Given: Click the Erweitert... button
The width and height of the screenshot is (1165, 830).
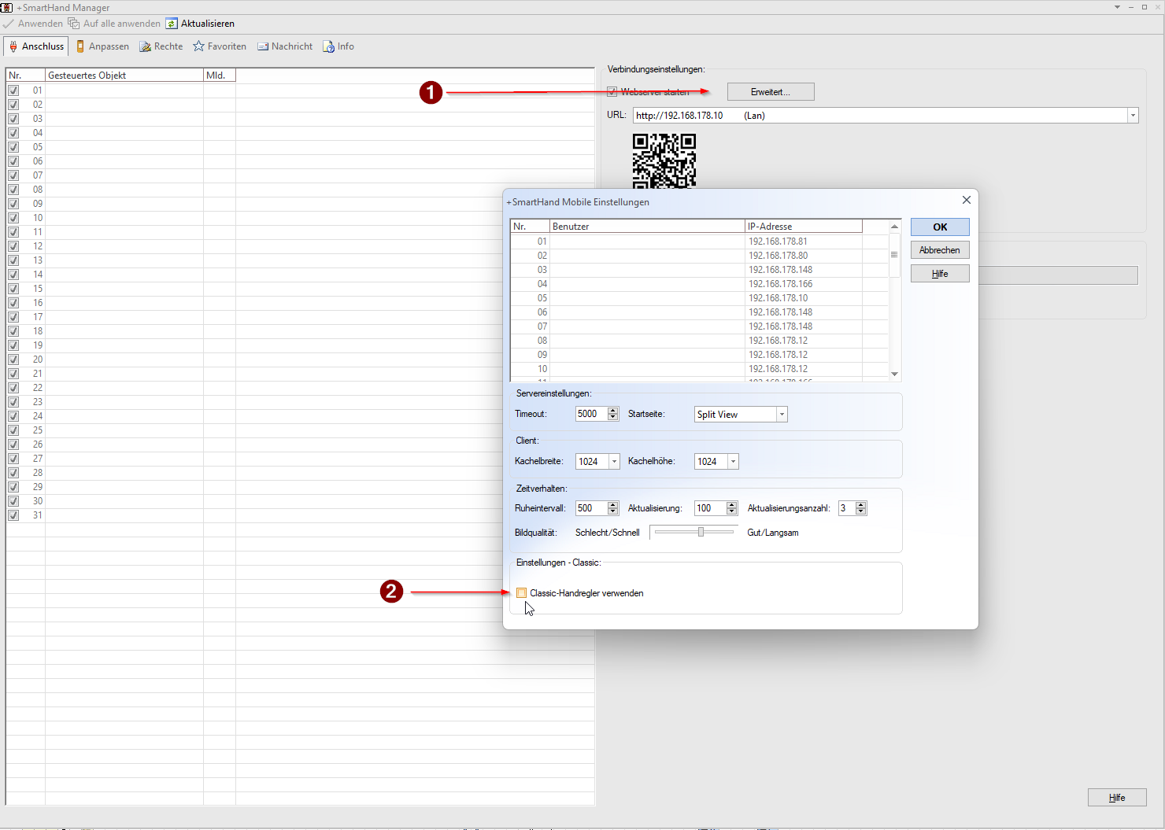Looking at the screenshot, I should [x=770, y=92].
